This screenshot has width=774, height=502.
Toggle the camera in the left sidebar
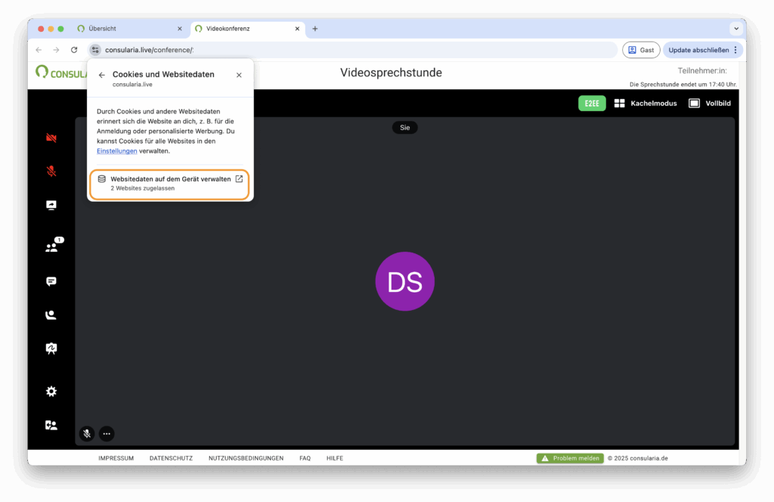click(x=51, y=138)
